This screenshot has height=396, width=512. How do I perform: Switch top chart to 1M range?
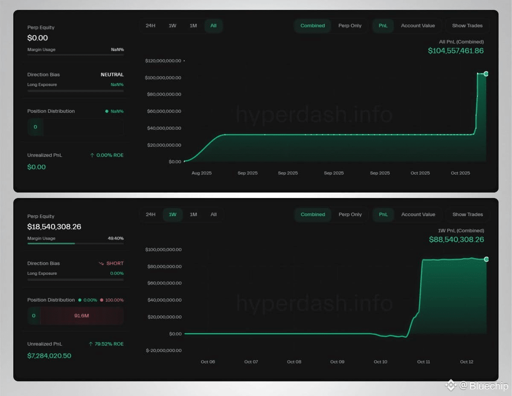(x=193, y=26)
